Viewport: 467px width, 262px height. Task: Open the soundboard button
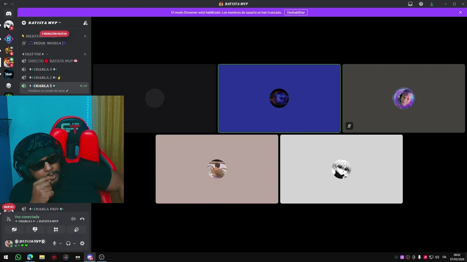pyautogui.click(x=77, y=230)
